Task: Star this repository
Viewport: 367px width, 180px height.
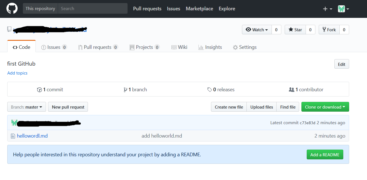Action: coord(295,30)
